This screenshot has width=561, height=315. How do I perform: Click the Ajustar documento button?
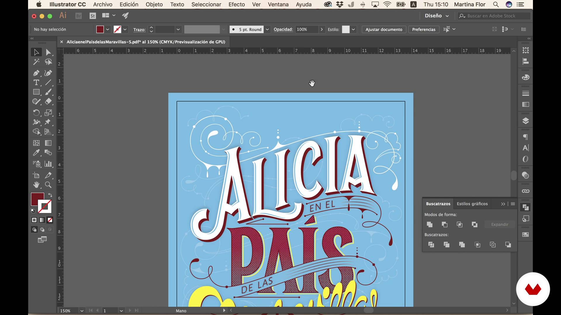pyautogui.click(x=384, y=29)
